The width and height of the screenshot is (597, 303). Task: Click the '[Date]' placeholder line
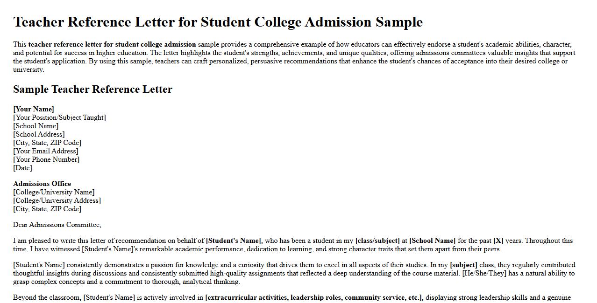click(x=22, y=168)
